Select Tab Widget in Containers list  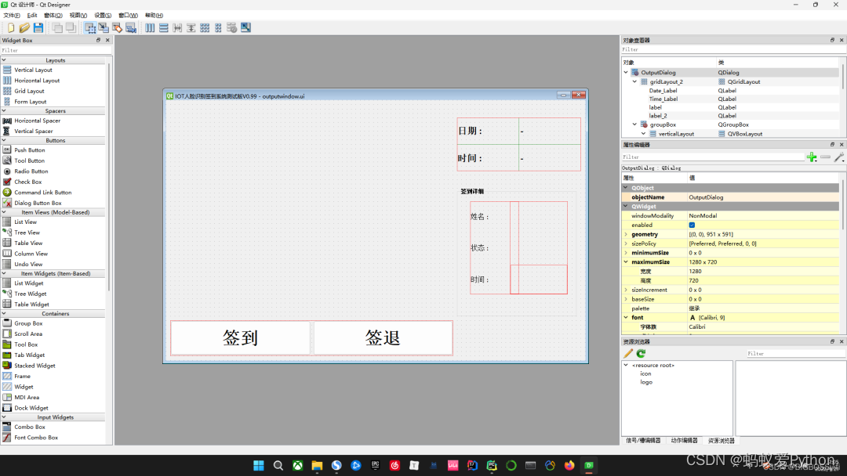tap(29, 355)
